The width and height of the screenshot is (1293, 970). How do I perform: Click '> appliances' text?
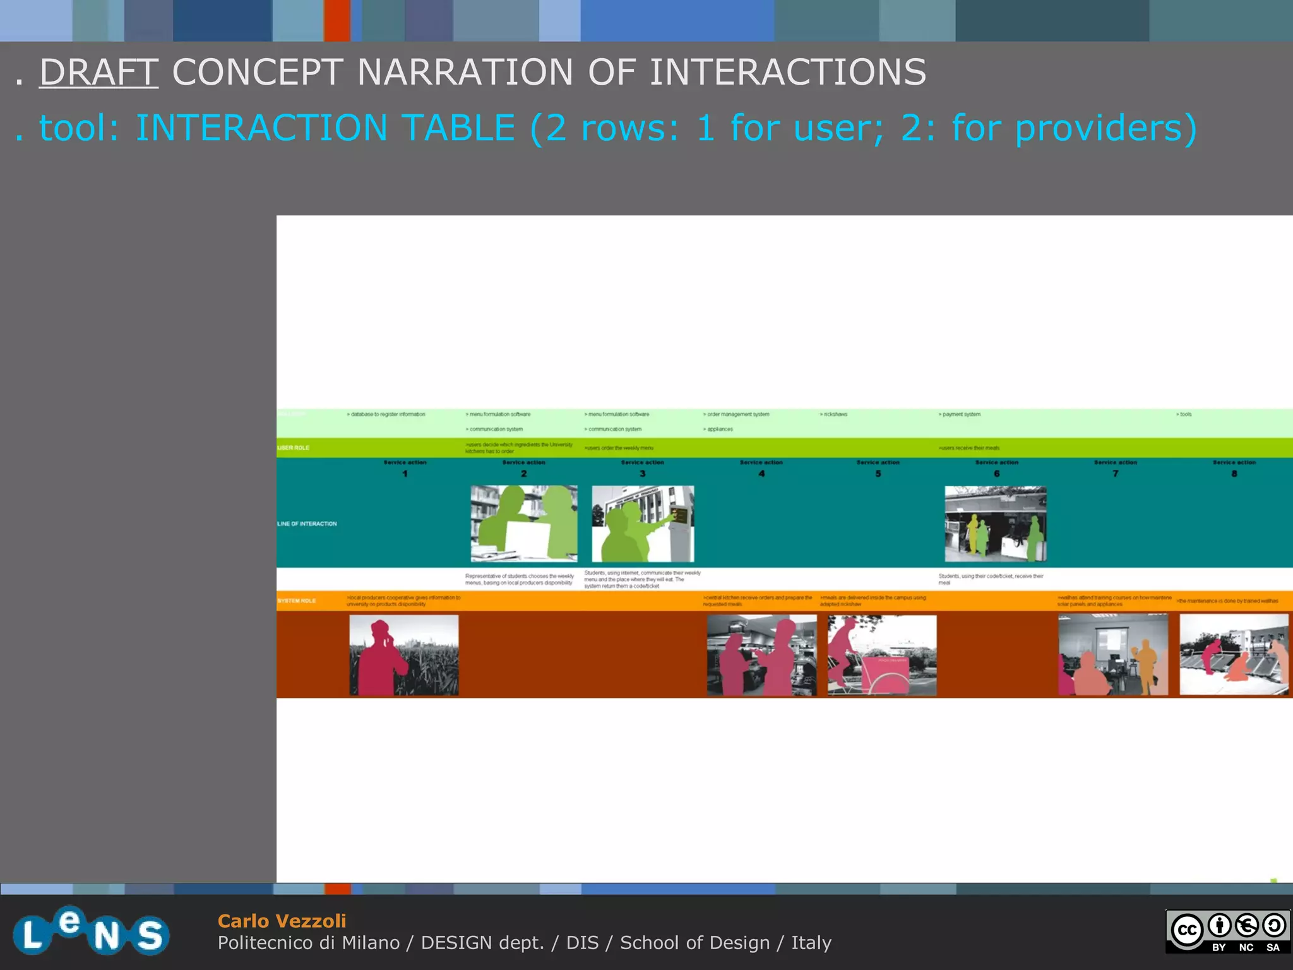(718, 429)
